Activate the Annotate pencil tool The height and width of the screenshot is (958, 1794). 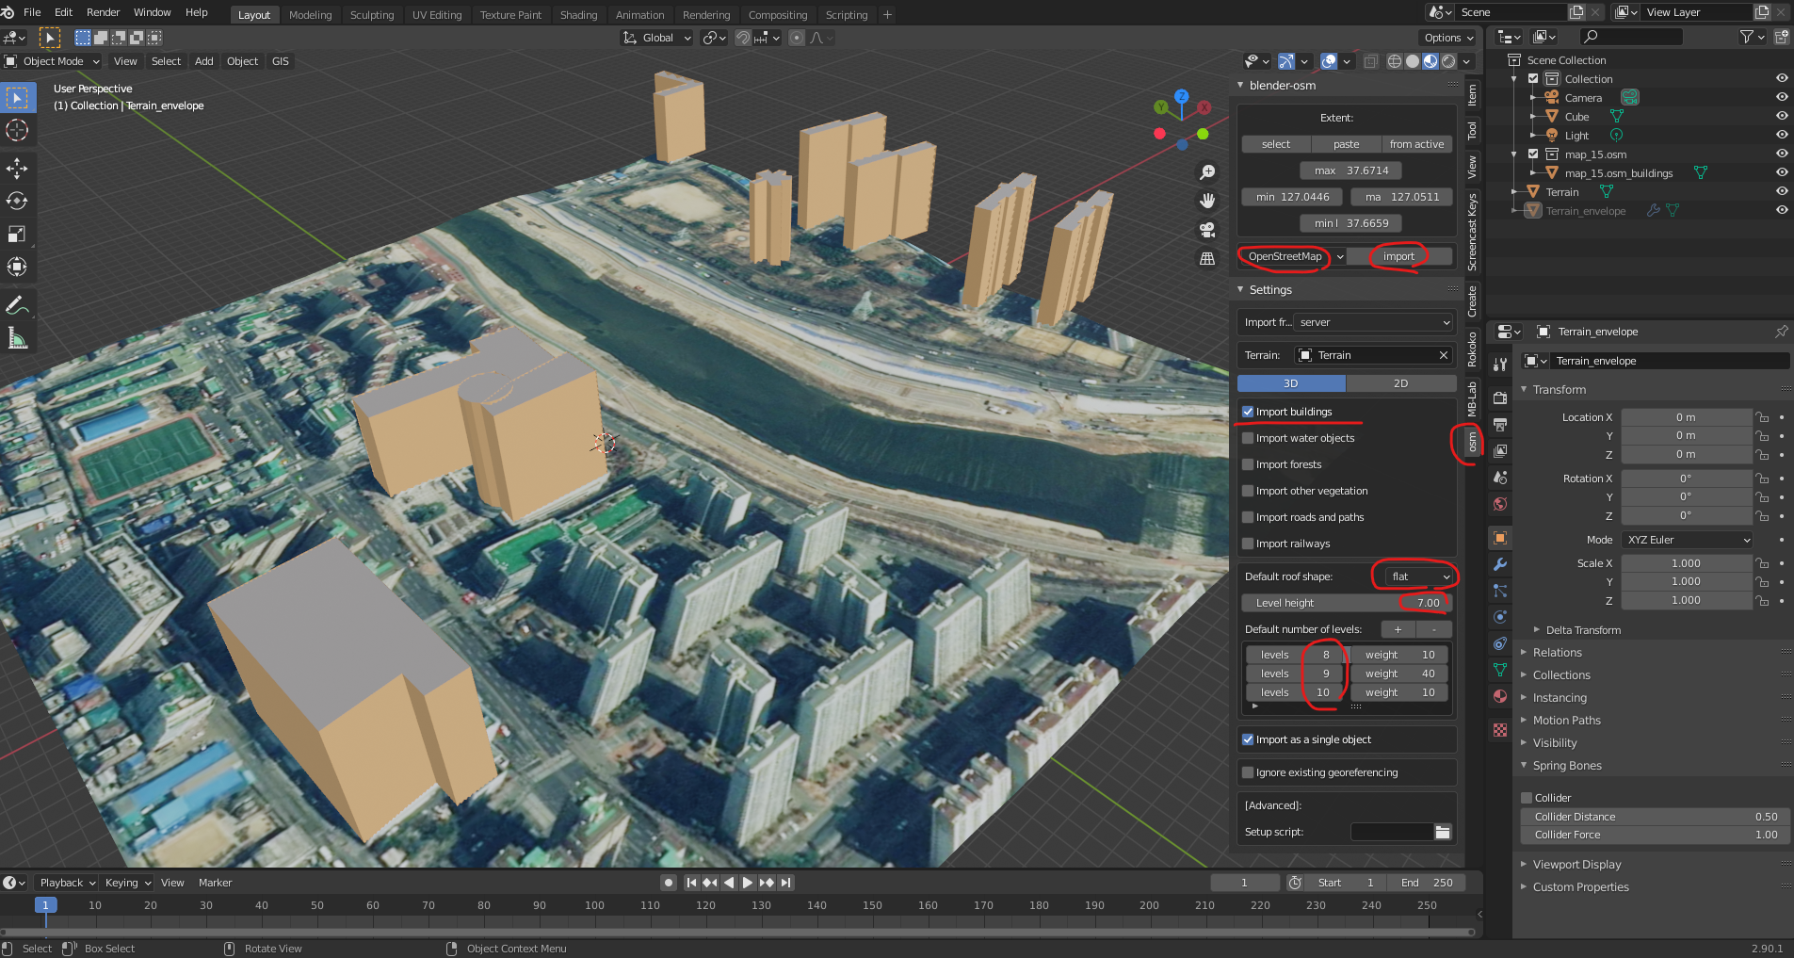(17, 305)
